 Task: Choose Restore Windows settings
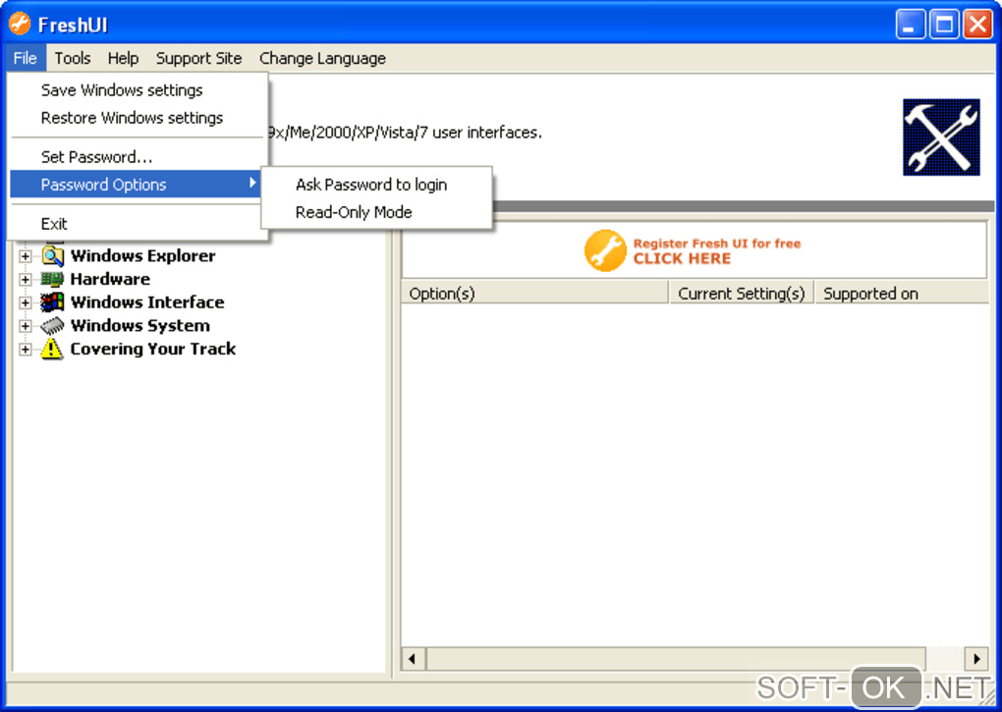pos(137,118)
